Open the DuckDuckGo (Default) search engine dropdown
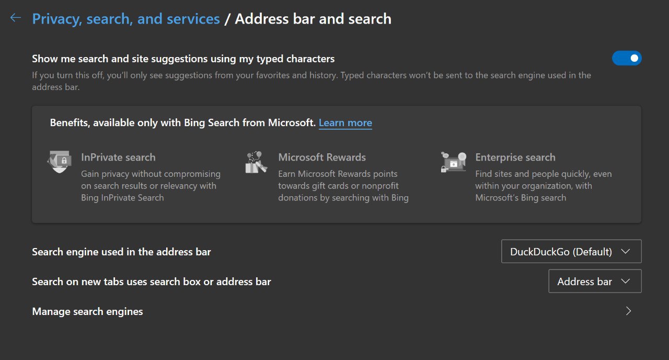This screenshot has width=669, height=360. pyautogui.click(x=571, y=252)
